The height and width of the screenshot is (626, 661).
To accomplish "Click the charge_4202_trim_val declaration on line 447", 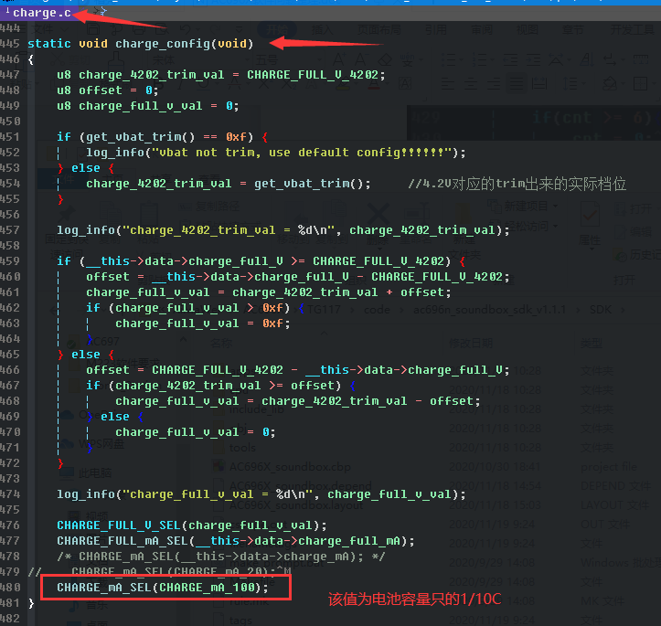I will pos(152,75).
